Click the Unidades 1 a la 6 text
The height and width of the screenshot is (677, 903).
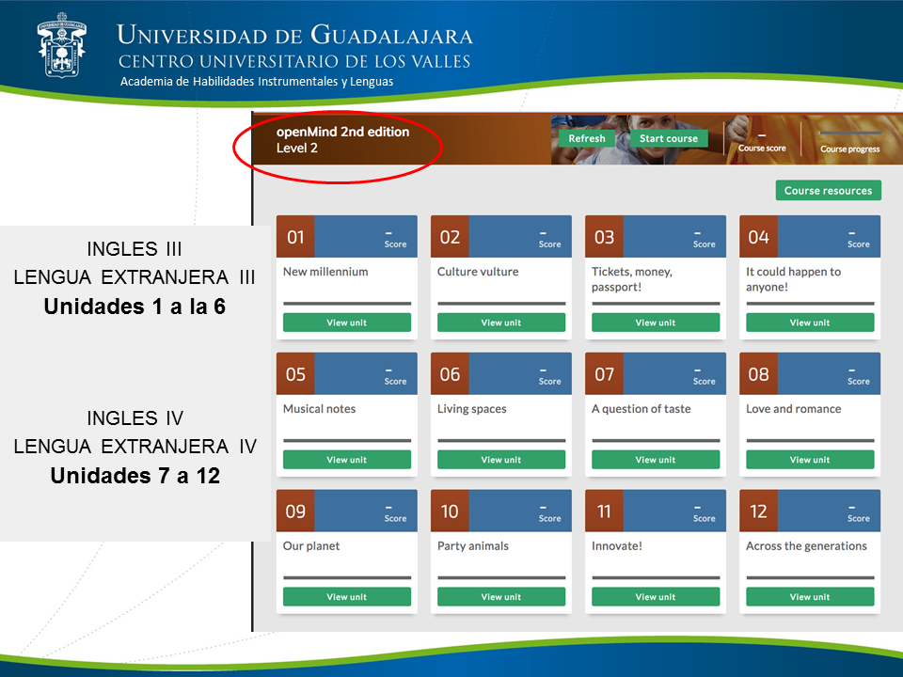[135, 307]
